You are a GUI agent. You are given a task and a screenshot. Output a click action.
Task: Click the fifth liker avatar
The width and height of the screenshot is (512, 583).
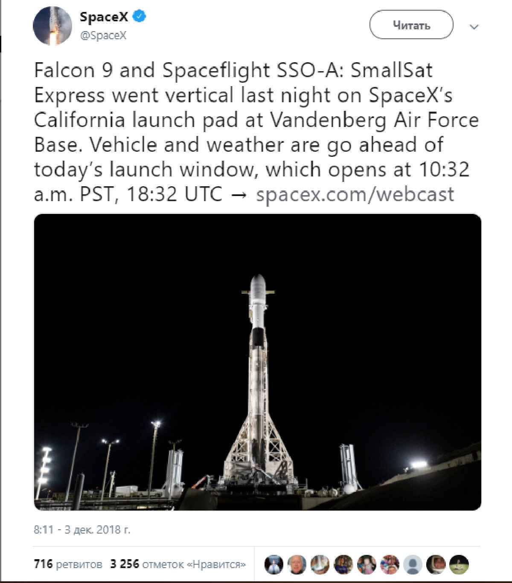pyautogui.click(x=367, y=565)
